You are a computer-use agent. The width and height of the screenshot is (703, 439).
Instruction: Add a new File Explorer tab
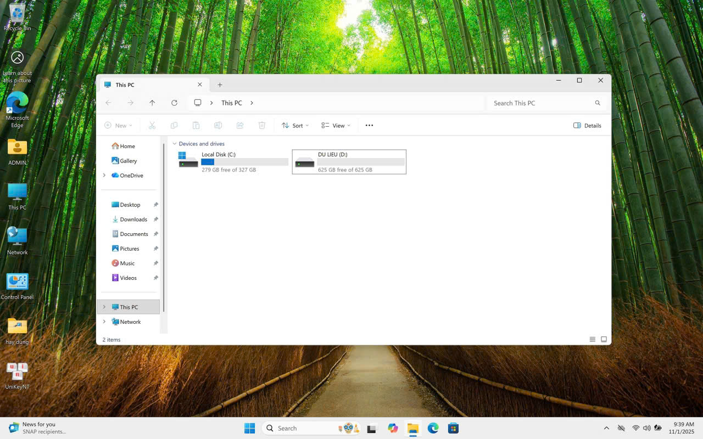click(220, 85)
